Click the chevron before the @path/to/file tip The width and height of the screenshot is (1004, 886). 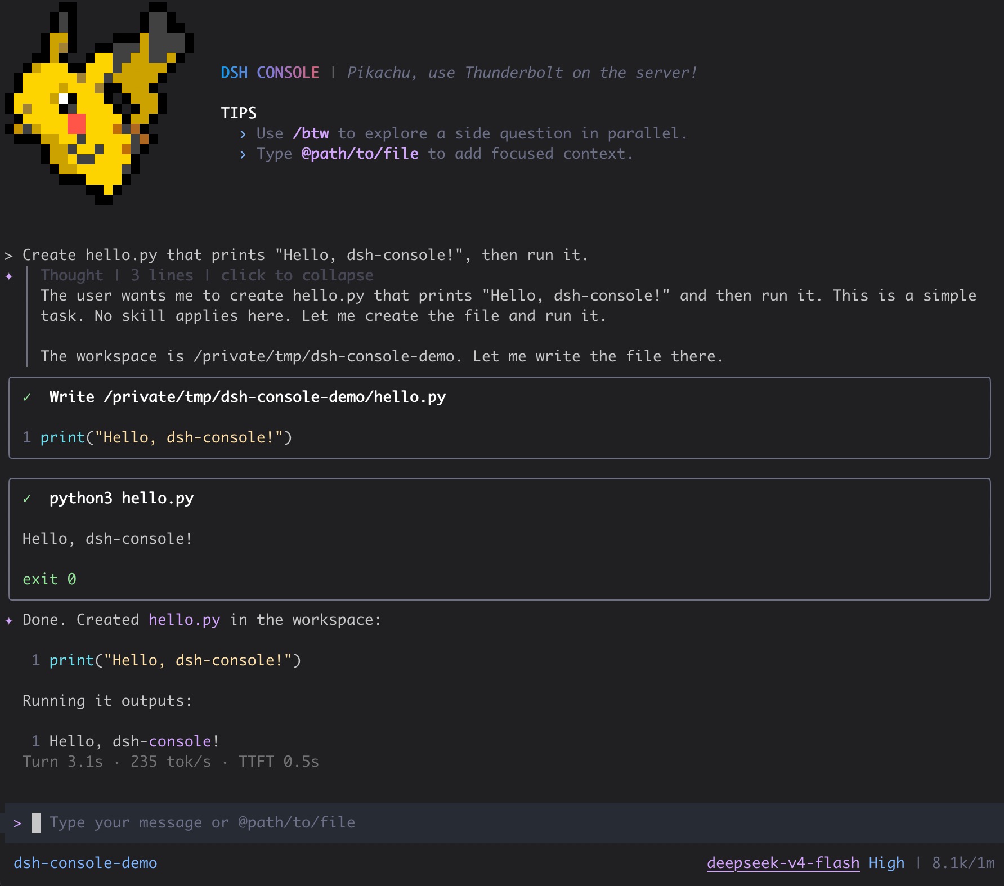click(x=243, y=154)
